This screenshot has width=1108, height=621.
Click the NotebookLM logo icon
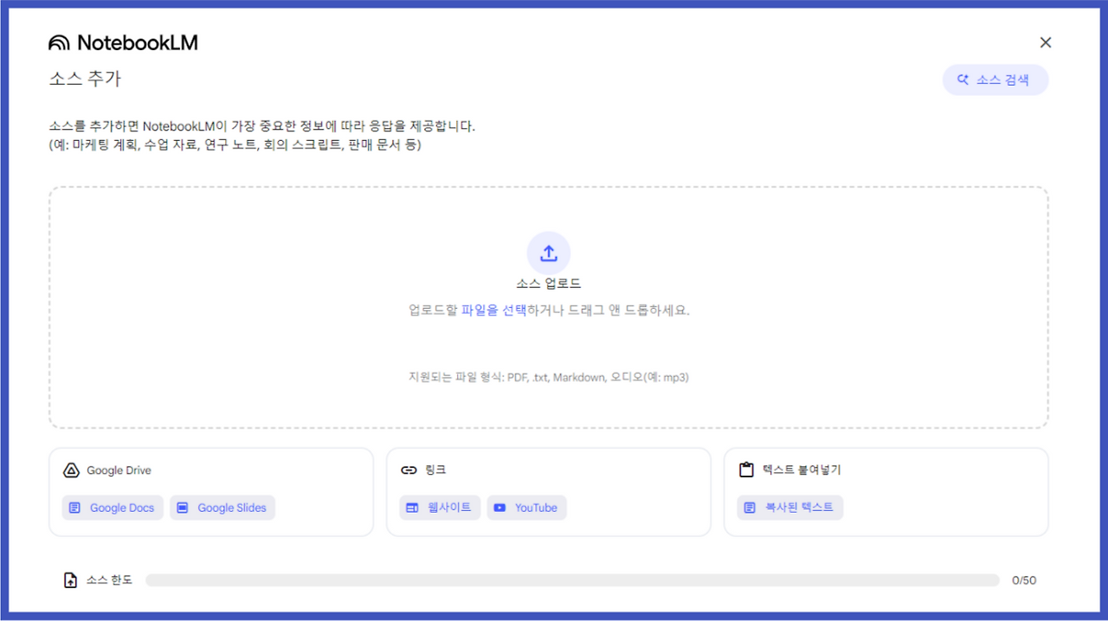58,42
